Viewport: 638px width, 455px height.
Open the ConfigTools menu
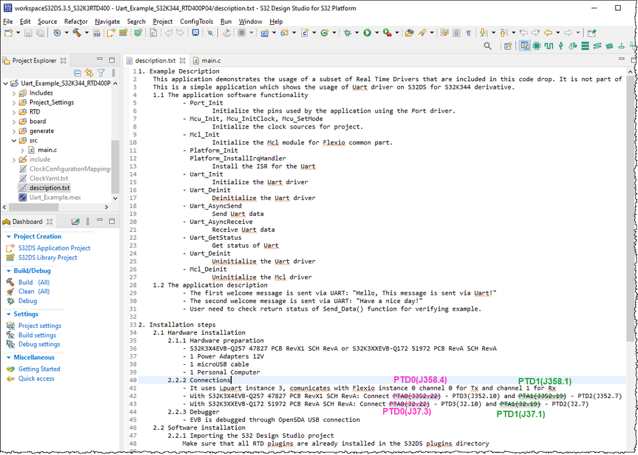click(x=196, y=22)
